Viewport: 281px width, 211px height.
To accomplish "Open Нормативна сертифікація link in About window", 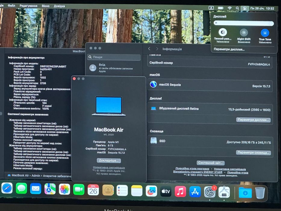I will point(109,167).
